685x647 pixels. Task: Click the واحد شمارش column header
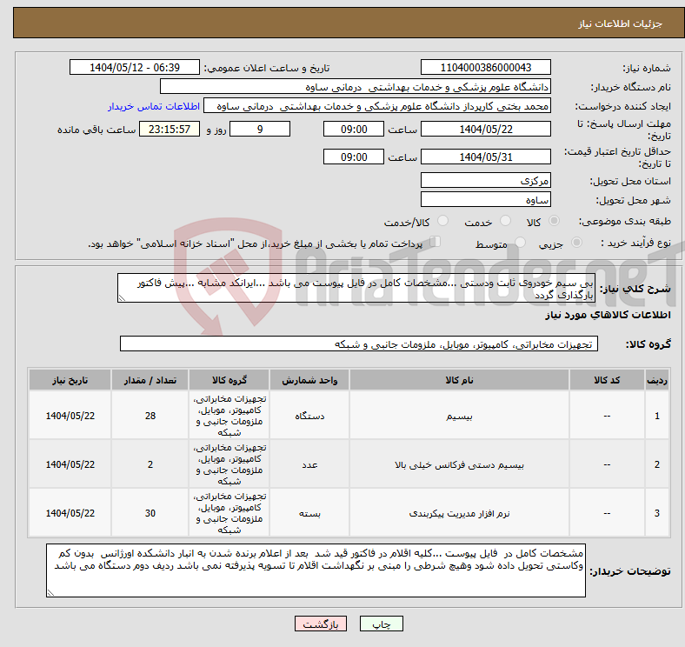pos(309,380)
